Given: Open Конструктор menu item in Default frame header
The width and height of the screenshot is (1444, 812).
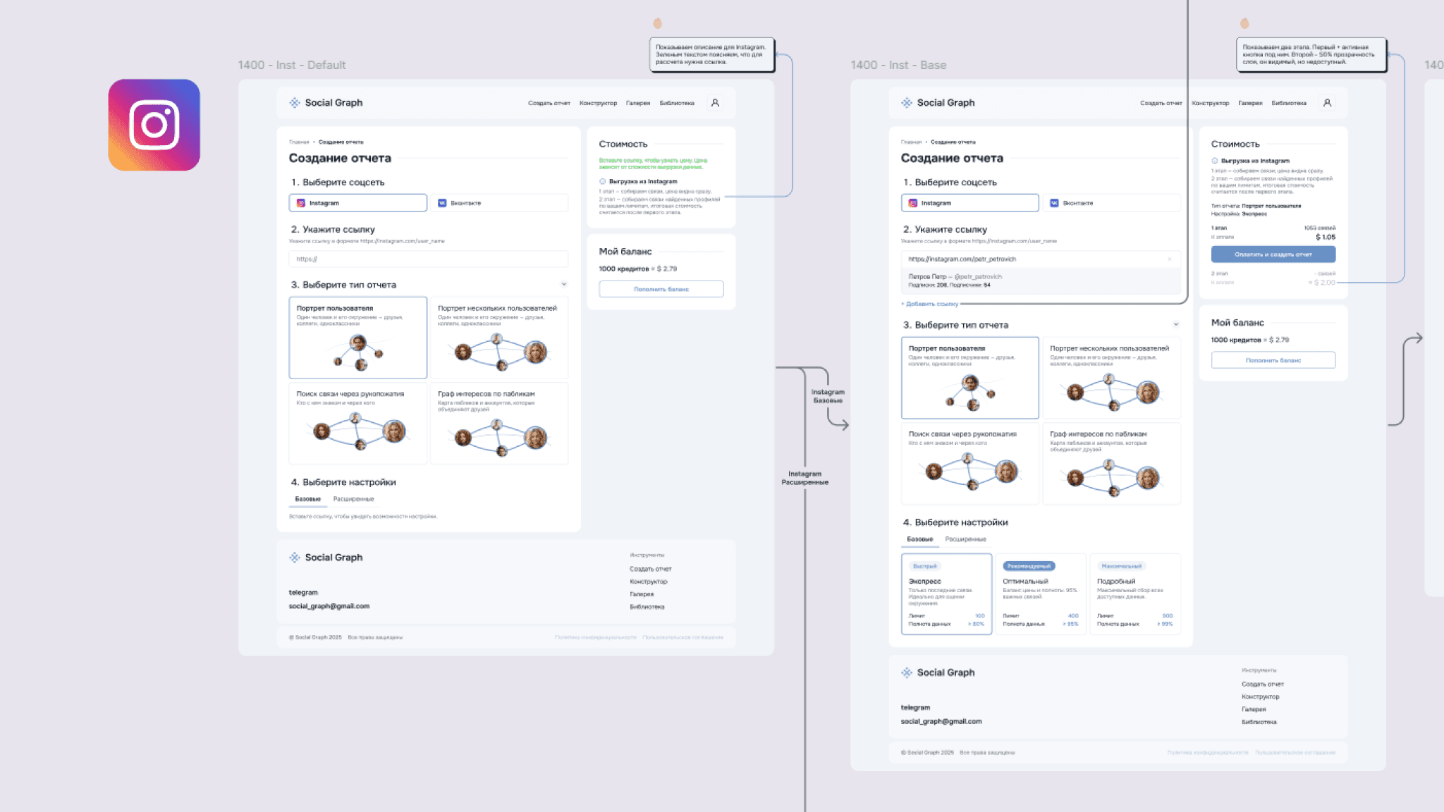Looking at the screenshot, I should point(598,104).
